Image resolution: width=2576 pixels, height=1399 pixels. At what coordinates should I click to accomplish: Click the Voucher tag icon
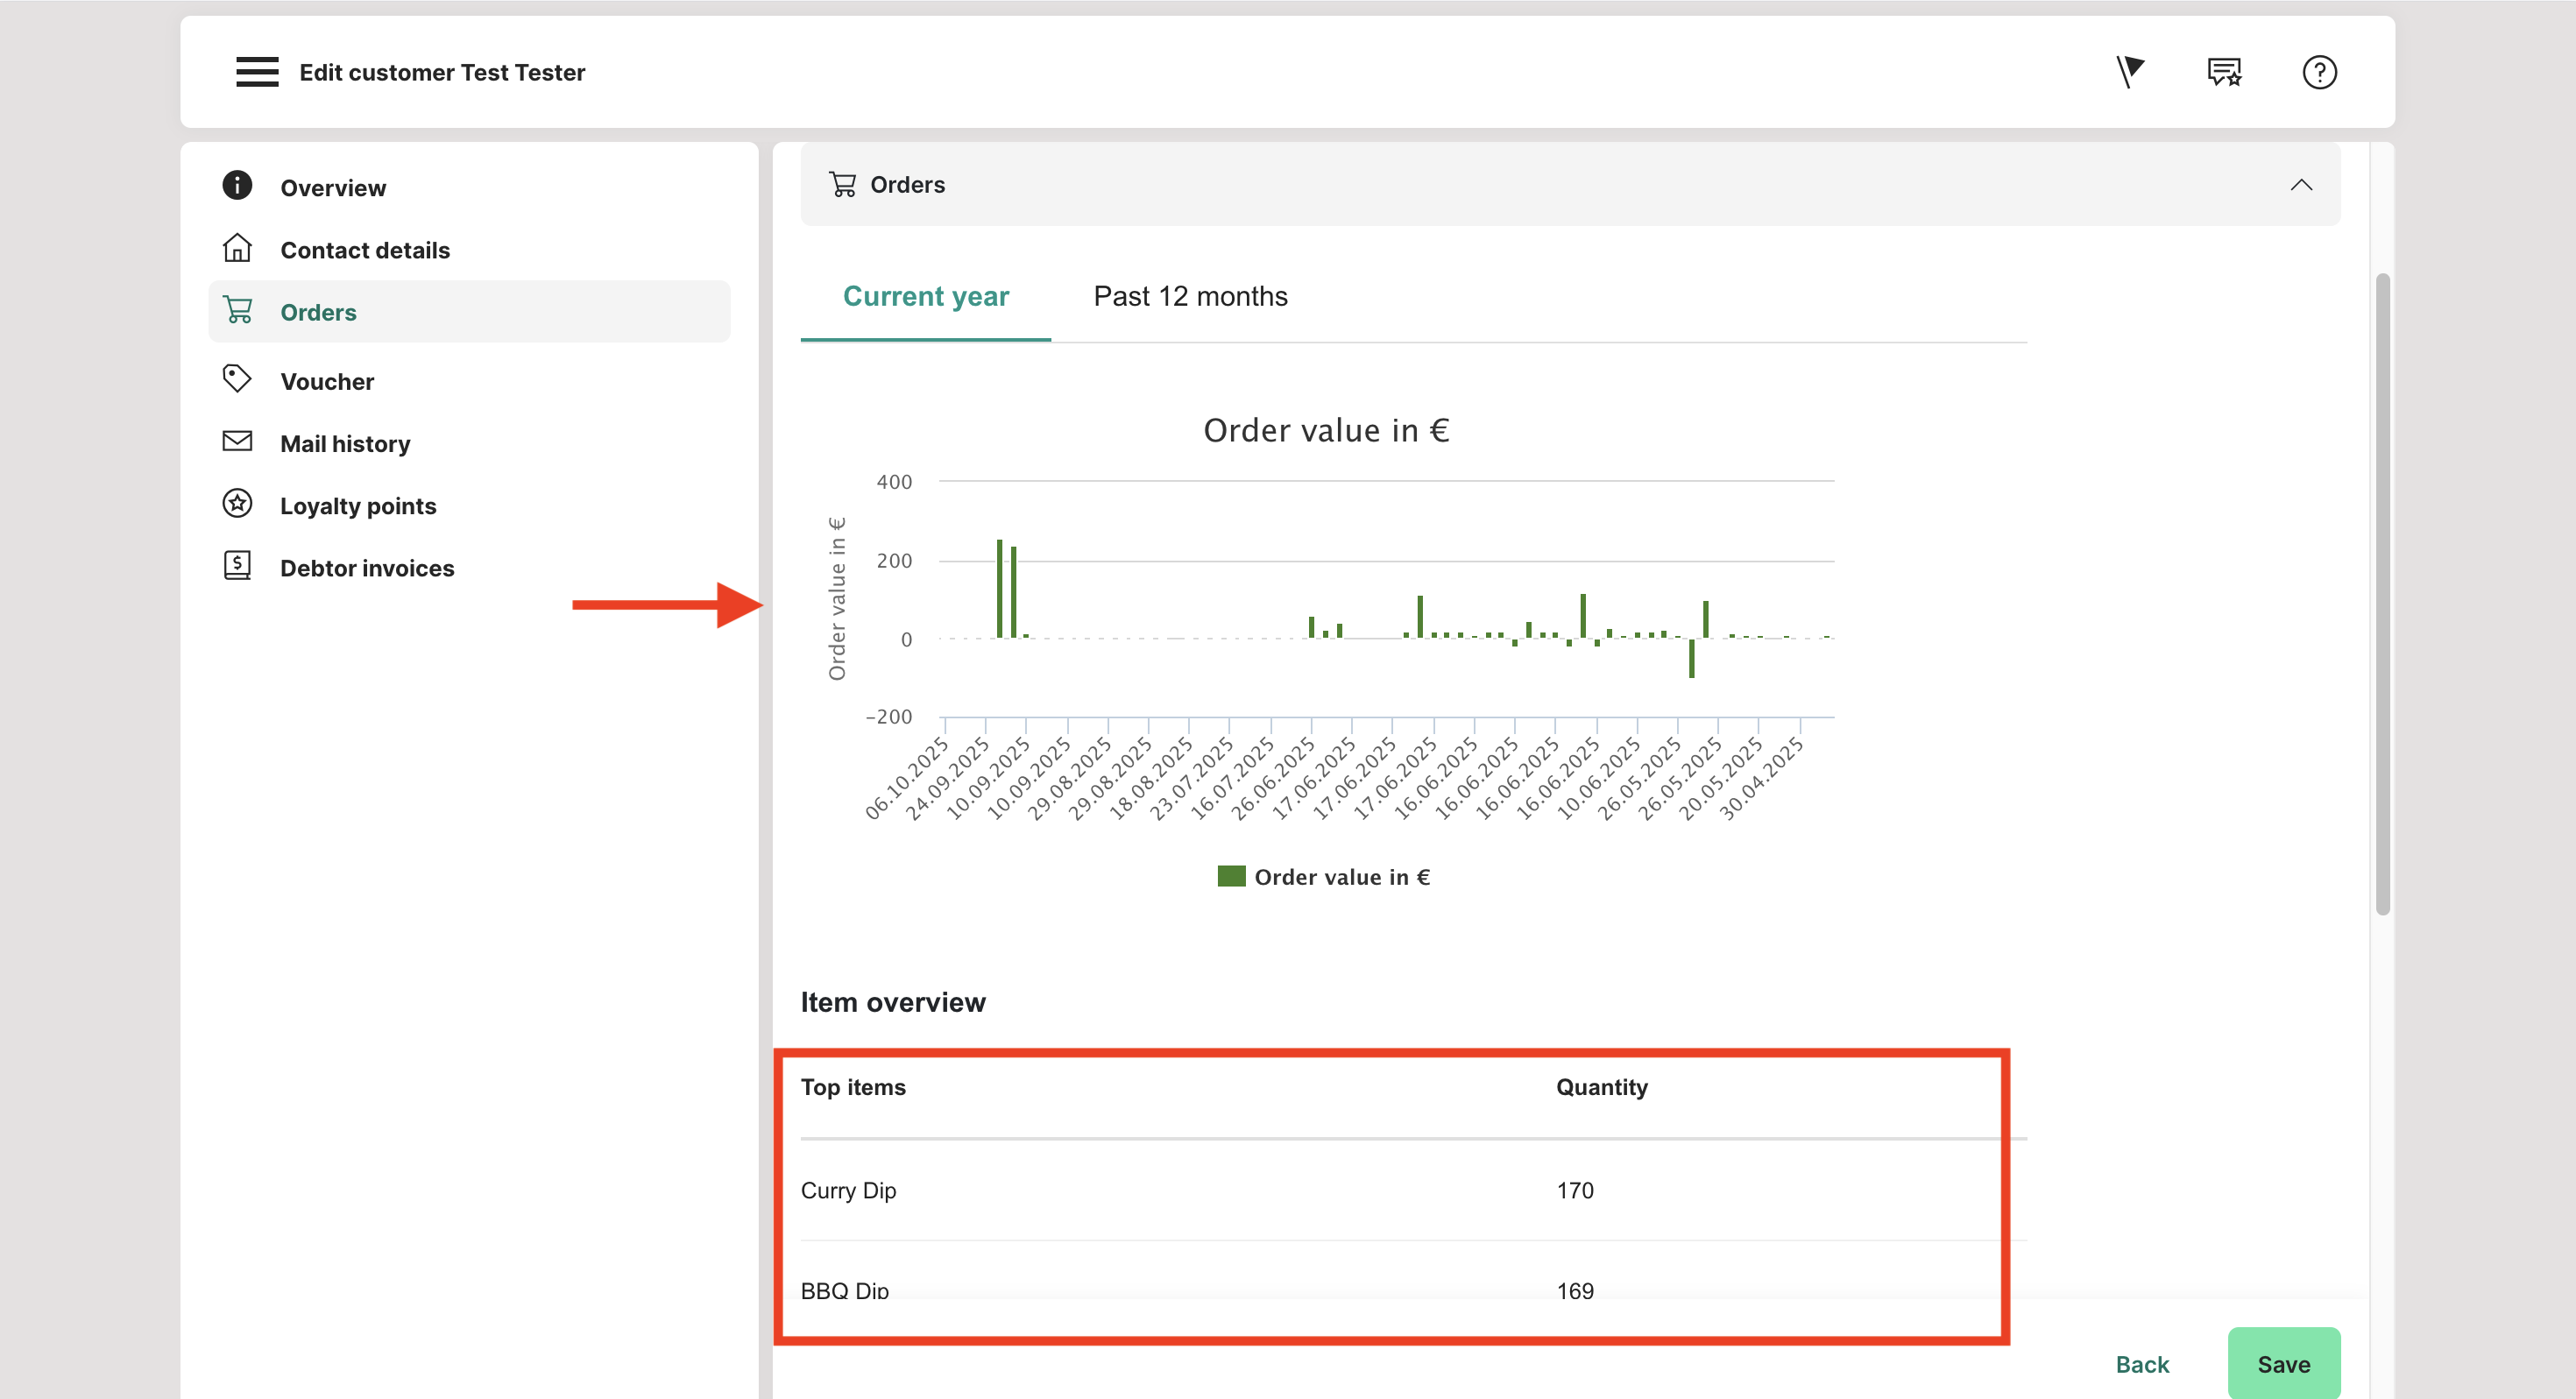[237, 379]
